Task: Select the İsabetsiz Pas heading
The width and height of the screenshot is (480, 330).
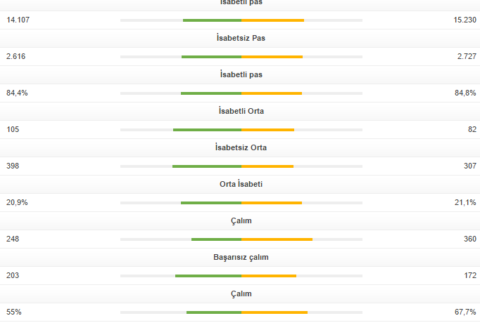Action: [x=241, y=38]
